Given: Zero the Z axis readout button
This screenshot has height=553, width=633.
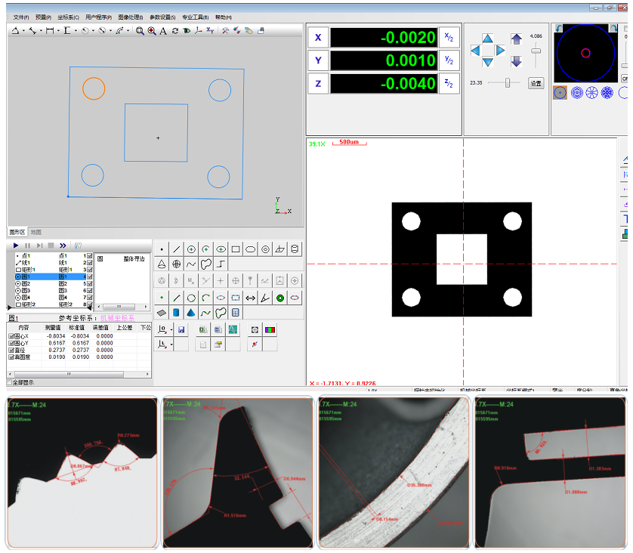Looking at the screenshot, I should coord(318,84).
